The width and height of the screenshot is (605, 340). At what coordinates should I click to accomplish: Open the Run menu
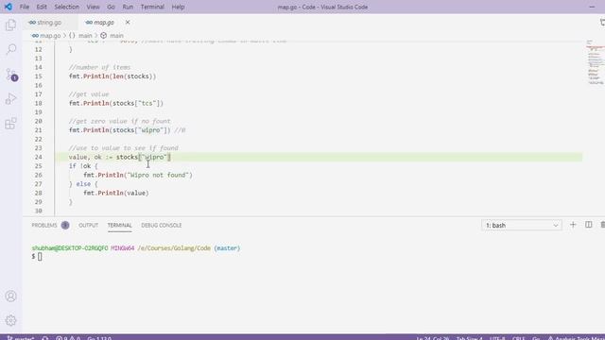click(128, 7)
